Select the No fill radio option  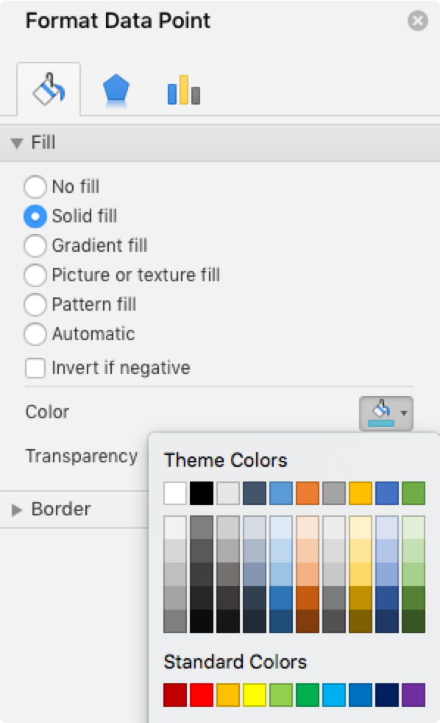point(35,187)
